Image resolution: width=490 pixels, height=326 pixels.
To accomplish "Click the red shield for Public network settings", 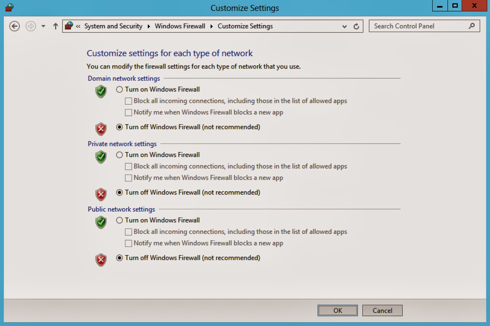I will click(x=101, y=260).
